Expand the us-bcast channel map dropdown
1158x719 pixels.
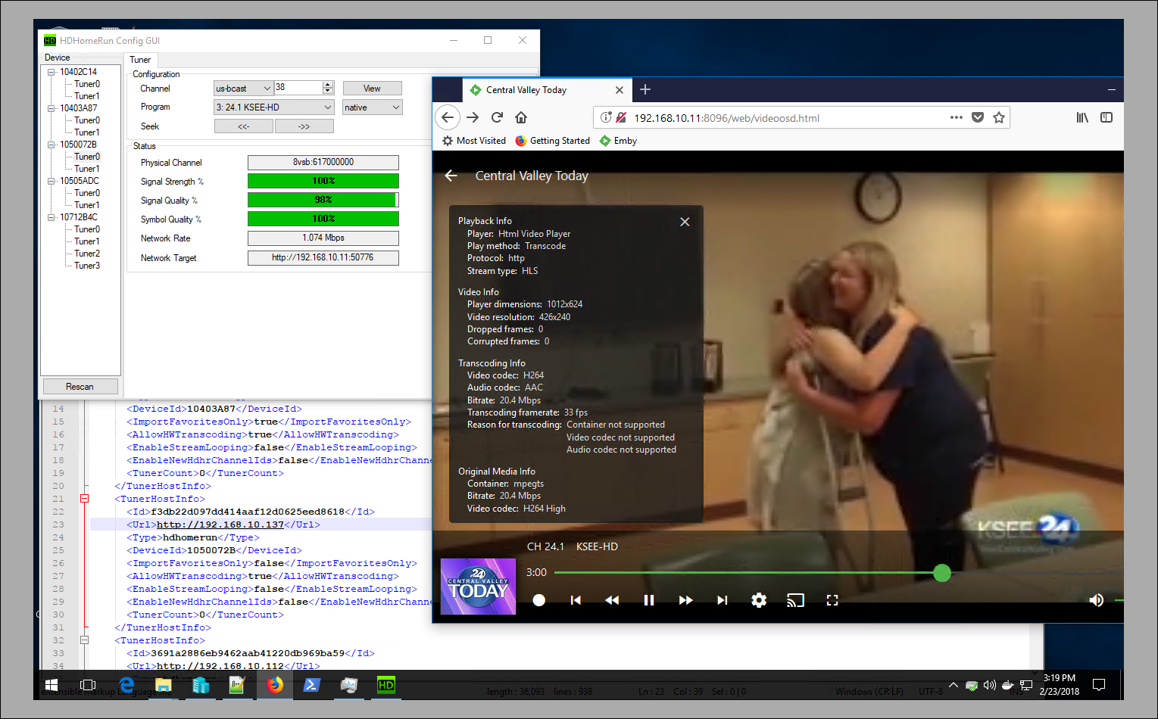(242, 89)
